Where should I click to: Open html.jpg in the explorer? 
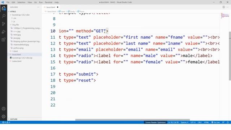[17, 35]
